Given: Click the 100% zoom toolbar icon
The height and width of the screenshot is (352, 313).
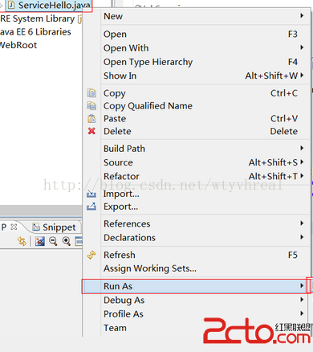Looking at the screenshot, I should [79, 241].
